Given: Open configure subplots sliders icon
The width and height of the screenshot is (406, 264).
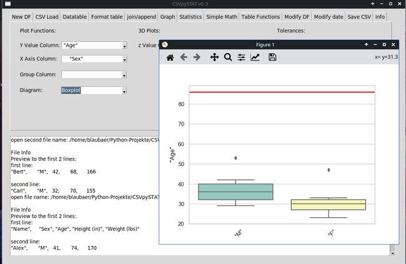Looking at the screenshot, I should (x=242, y=57).
